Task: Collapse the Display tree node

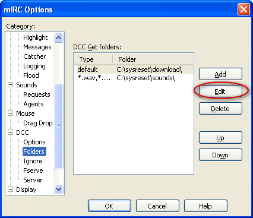Action: tap(10, 189)
